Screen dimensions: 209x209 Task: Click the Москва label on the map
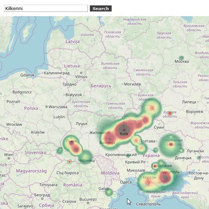[182, 61]
